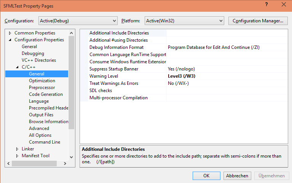
Task: Select Optimization in the tree
Action: click(x=42, y=81)
